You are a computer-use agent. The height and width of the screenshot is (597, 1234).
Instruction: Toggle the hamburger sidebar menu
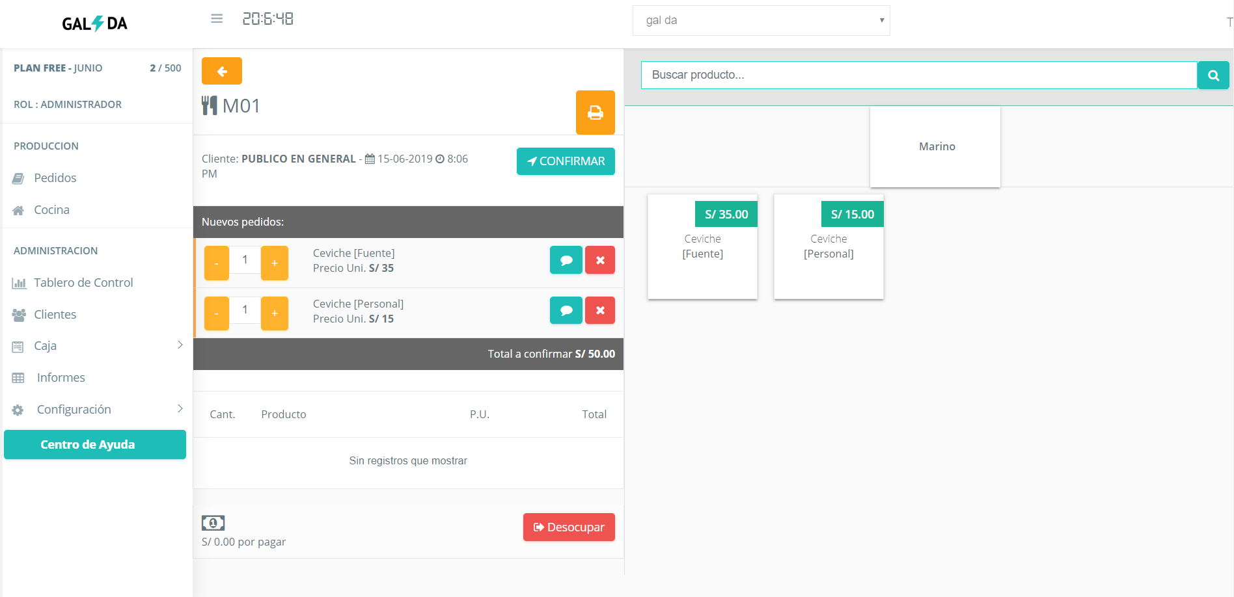pos(217,19)
